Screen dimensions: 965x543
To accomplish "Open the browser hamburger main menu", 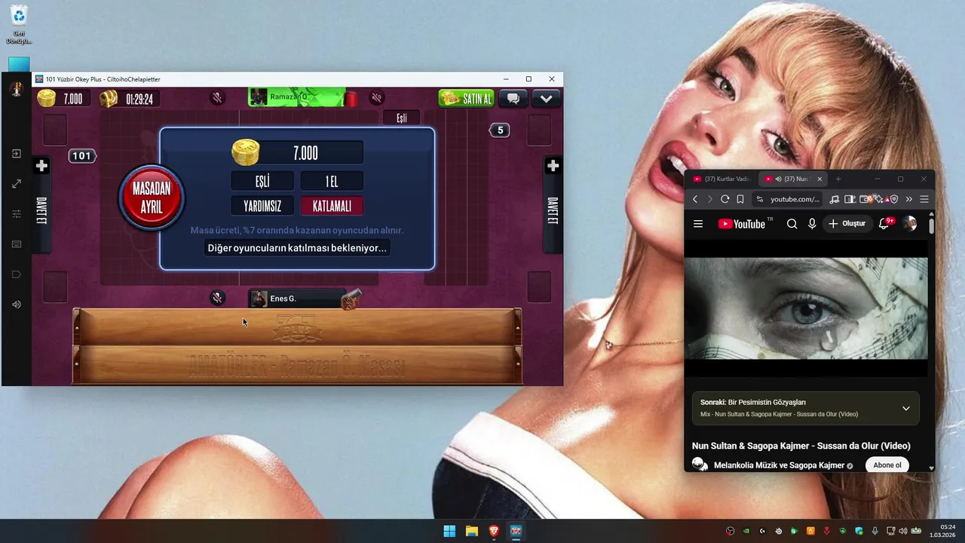I will coord(924,199).
